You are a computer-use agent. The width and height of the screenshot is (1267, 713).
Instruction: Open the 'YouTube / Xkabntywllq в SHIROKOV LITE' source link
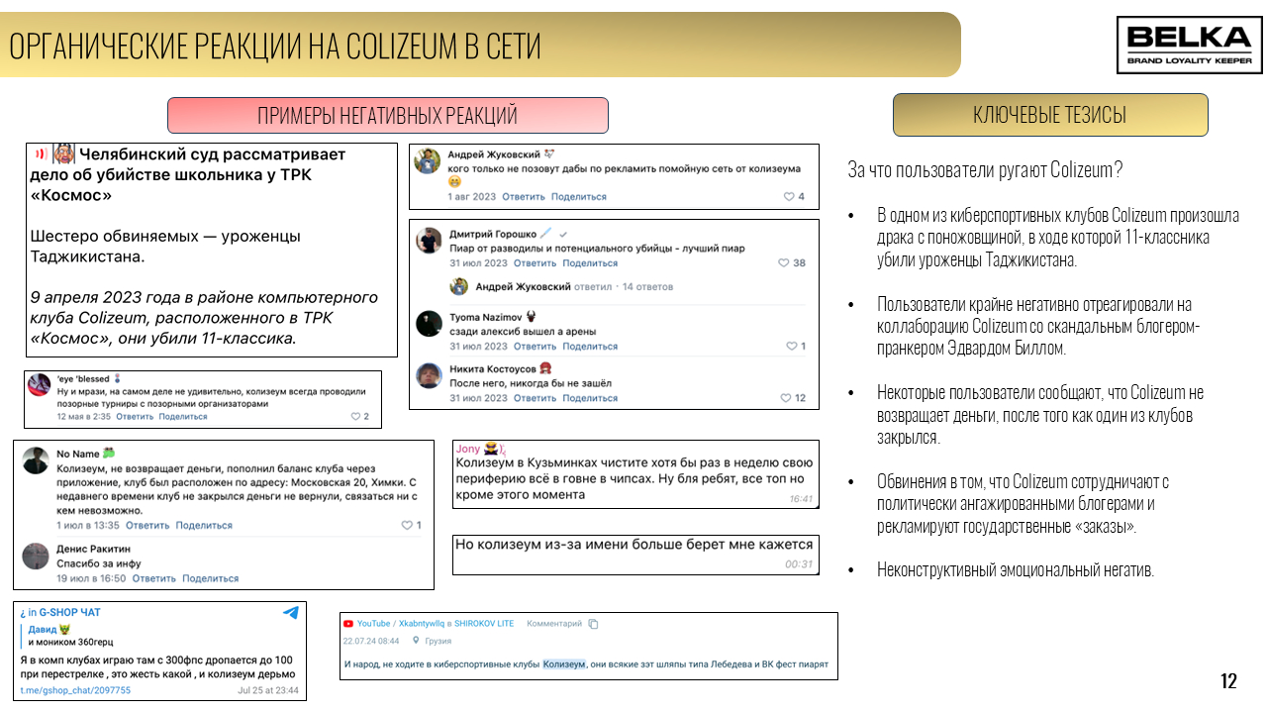tap(436, 624)
